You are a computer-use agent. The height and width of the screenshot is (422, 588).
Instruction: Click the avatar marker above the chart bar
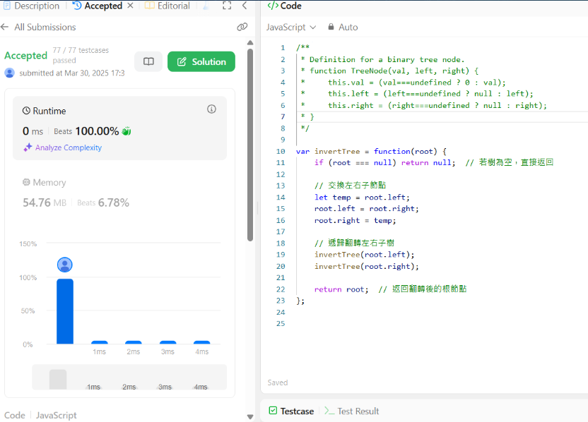tap(65, 265)
